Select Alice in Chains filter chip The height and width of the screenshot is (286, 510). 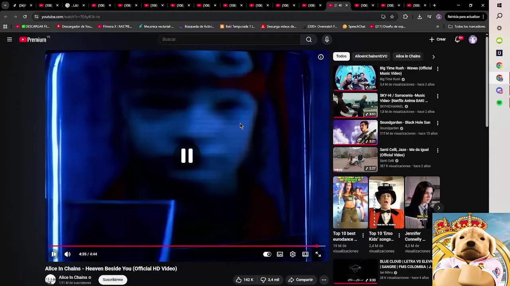point(408,56)
